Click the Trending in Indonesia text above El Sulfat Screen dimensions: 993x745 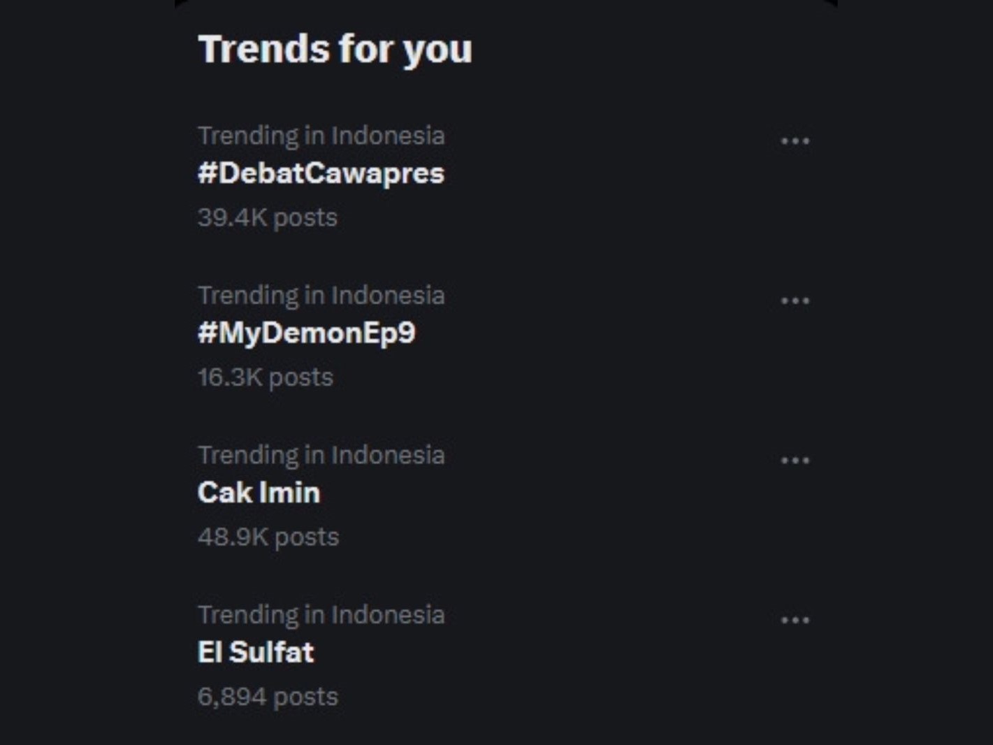tap(321, 614)
